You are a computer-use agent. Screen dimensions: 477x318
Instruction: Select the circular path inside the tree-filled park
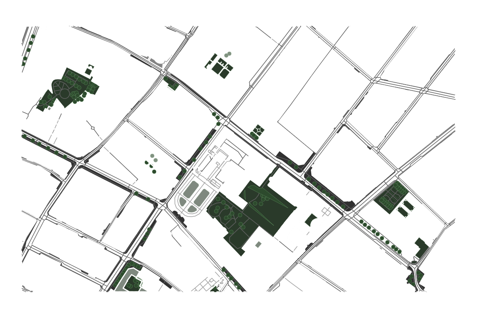(64, 94)
